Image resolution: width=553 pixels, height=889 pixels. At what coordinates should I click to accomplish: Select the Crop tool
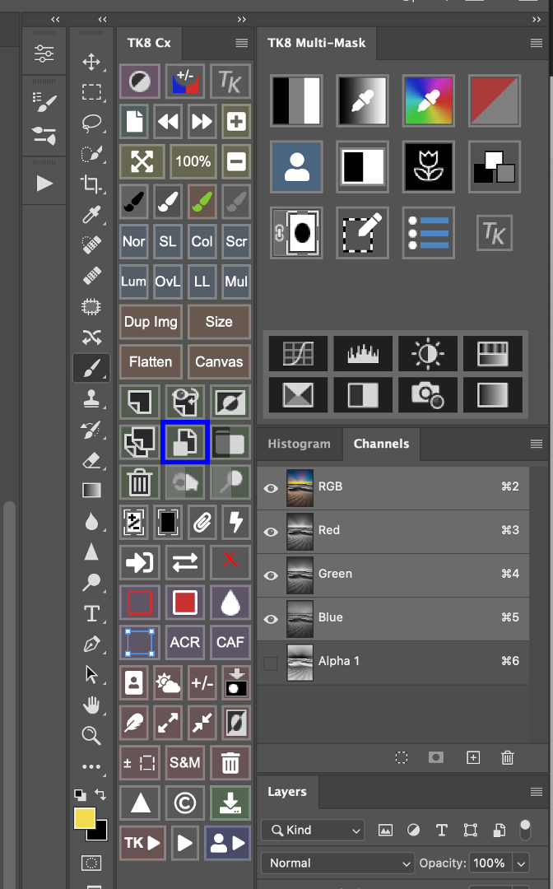coord(91,184)
